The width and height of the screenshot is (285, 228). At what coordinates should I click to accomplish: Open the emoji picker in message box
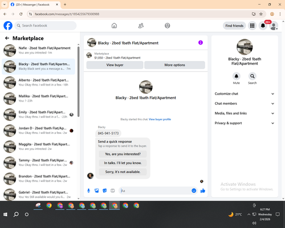click(194, 190)
